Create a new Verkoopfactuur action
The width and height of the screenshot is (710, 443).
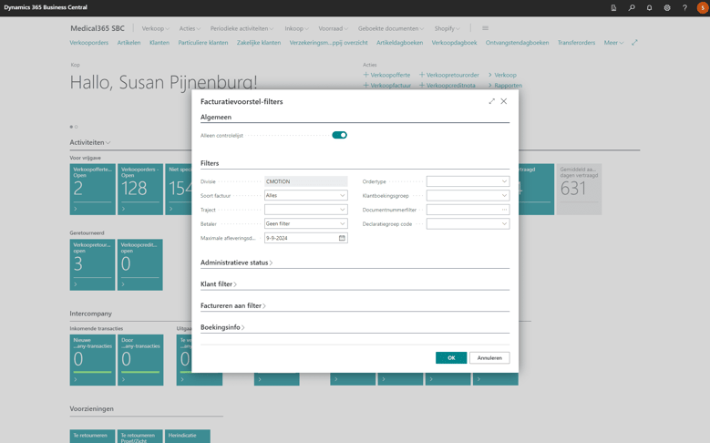(x=387, y=85)
